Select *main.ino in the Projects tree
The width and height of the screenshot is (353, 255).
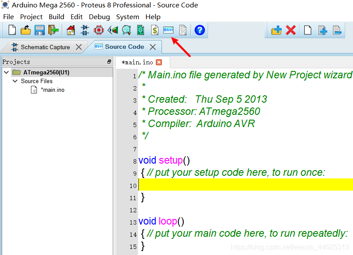point(53,90)
